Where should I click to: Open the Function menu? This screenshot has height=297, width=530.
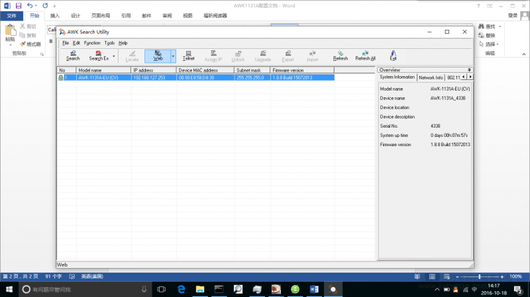[x=92, y=43]
